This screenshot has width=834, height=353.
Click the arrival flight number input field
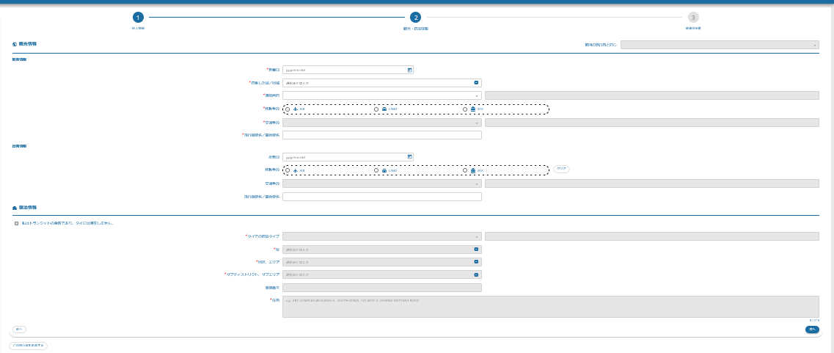tap(381, 135)
